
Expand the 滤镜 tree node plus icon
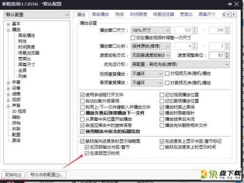pyautogui.click(x=8, y=94)
